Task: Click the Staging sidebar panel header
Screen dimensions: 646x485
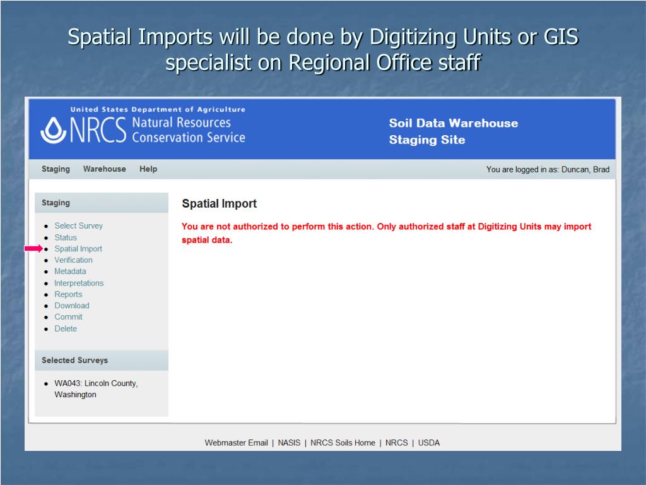Action: pos(102,203)
